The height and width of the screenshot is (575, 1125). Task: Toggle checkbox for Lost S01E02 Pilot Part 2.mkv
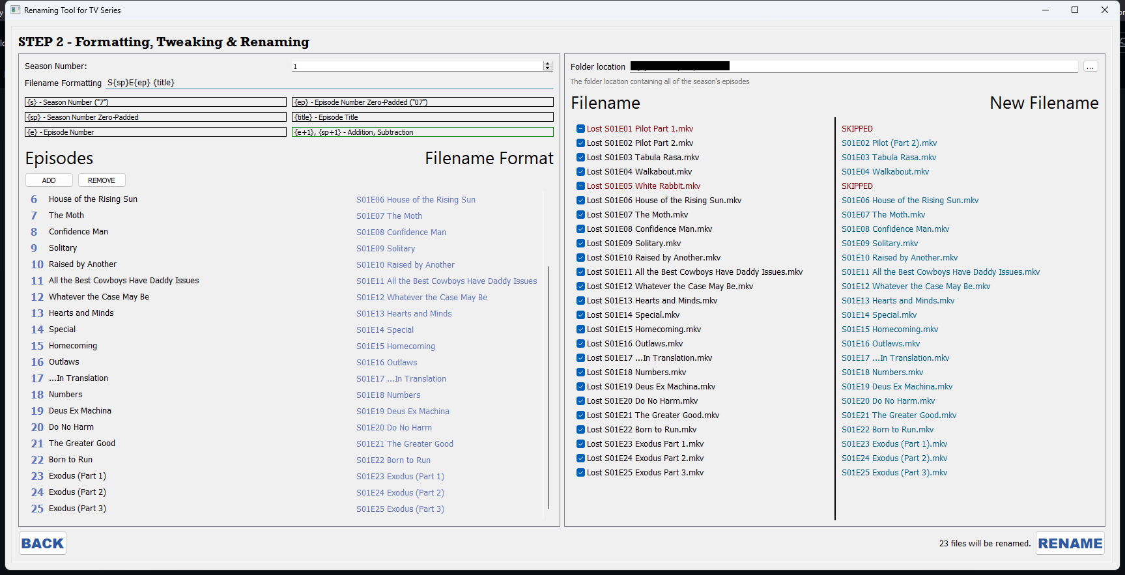pyautogui.click(x=580, y=143)
